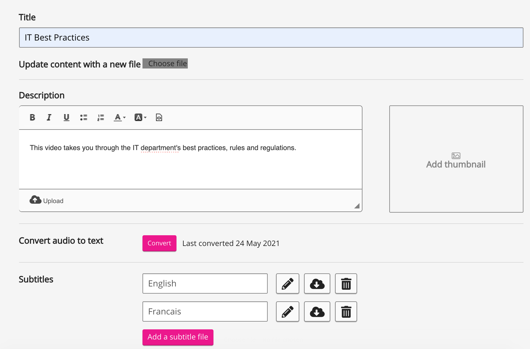Viewport: 530px width, 349px height.
Task: Download the English subtitle file
Action: point(317,283)
